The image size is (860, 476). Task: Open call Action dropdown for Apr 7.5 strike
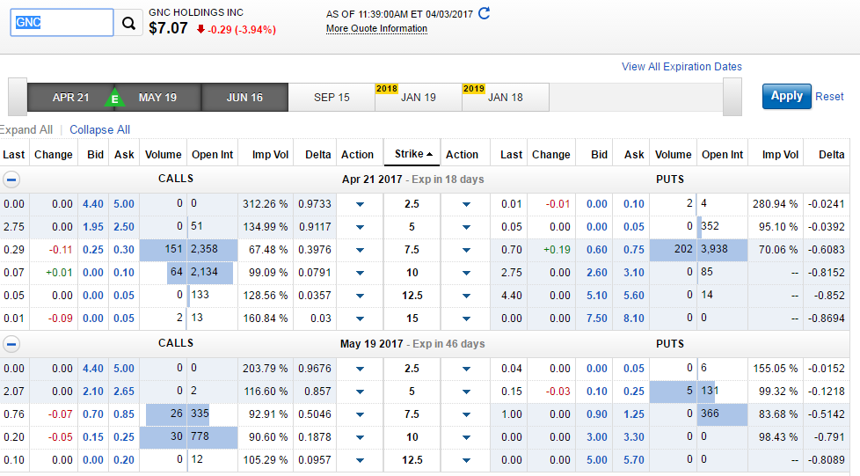(360, 250)
